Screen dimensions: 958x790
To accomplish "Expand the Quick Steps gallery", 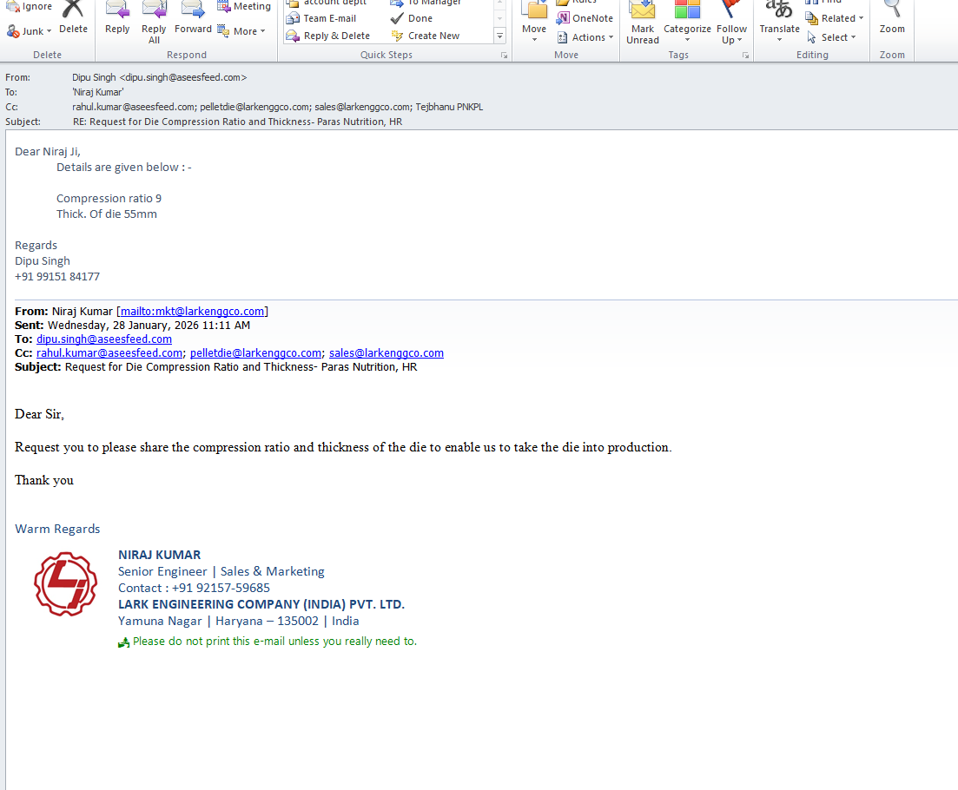I will (x=499, y=36).
